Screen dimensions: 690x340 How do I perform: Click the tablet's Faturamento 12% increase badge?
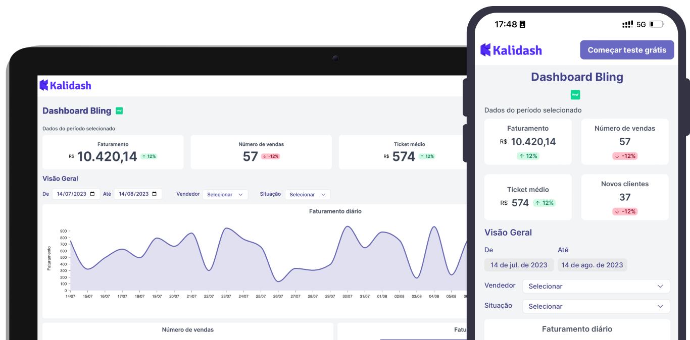[149, 156]
